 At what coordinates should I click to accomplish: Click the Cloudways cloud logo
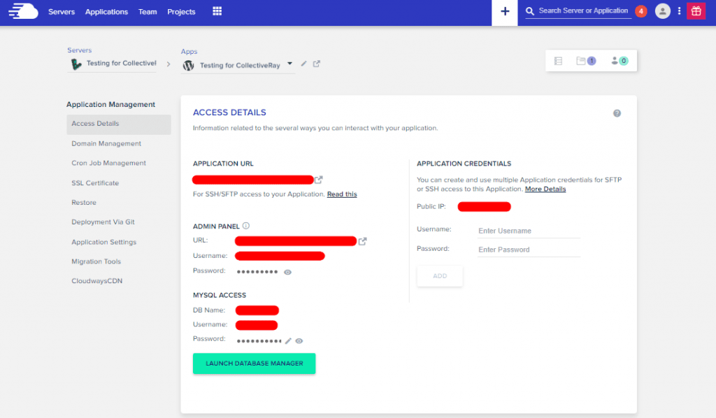pos(23,11)
